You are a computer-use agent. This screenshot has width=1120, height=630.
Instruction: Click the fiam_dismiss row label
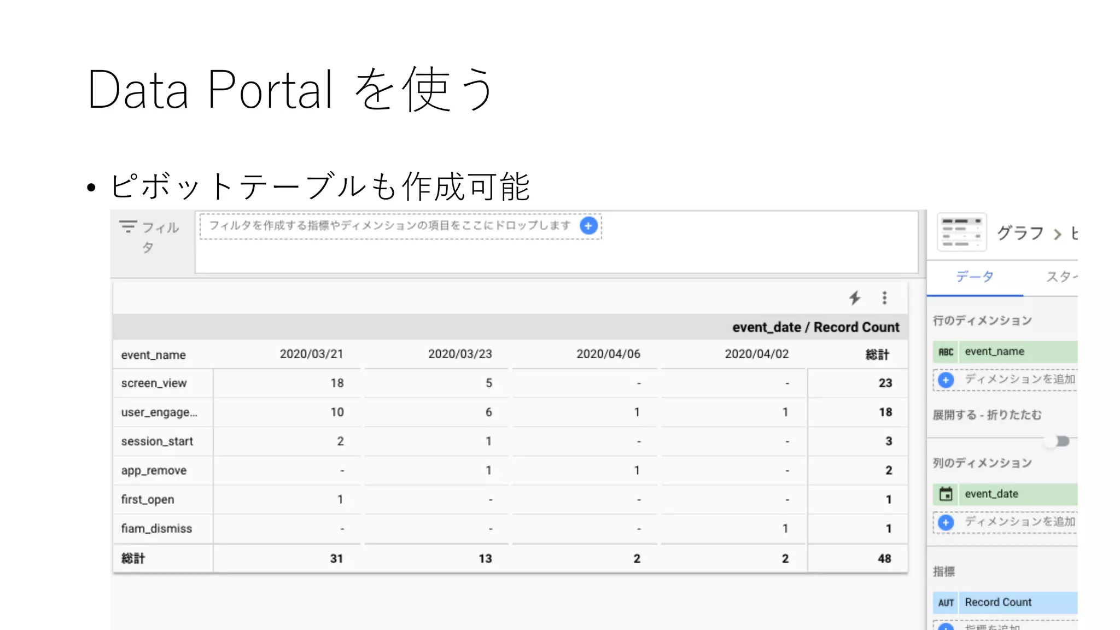coord(156,529)
